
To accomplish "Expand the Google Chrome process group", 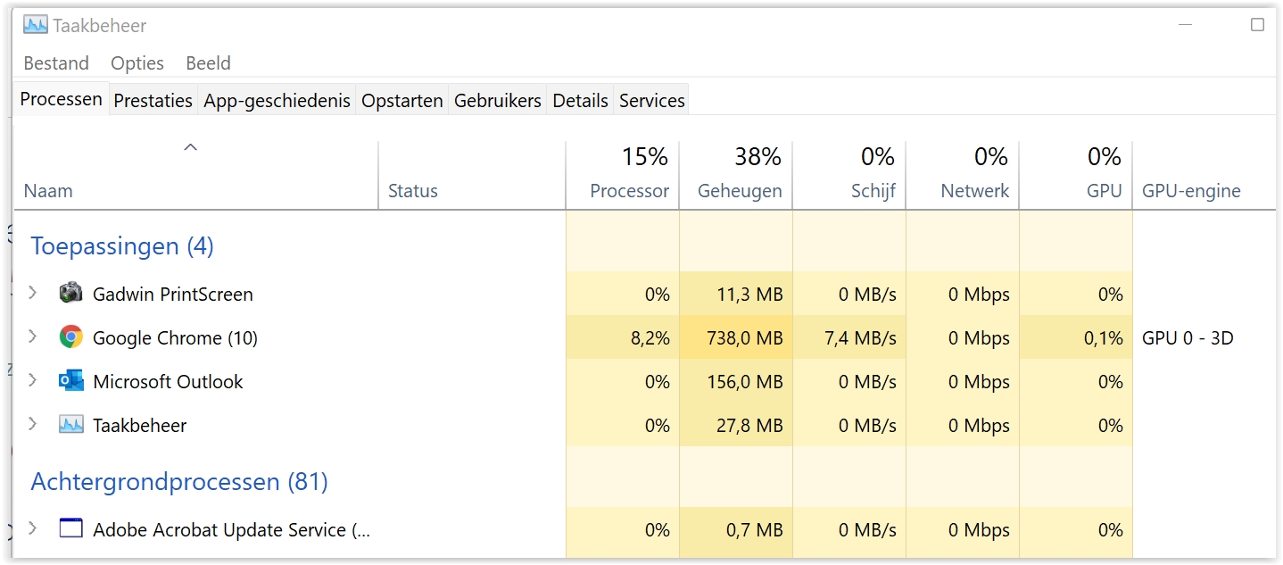I will click(33, 337).
